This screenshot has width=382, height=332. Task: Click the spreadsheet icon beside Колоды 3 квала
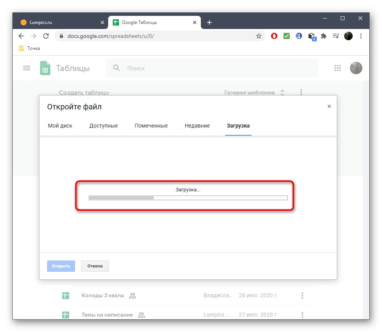pyautogui.click(x=66, y=295)
